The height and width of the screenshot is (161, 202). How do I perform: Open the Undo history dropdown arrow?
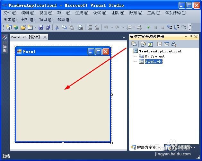coord(112,27)
